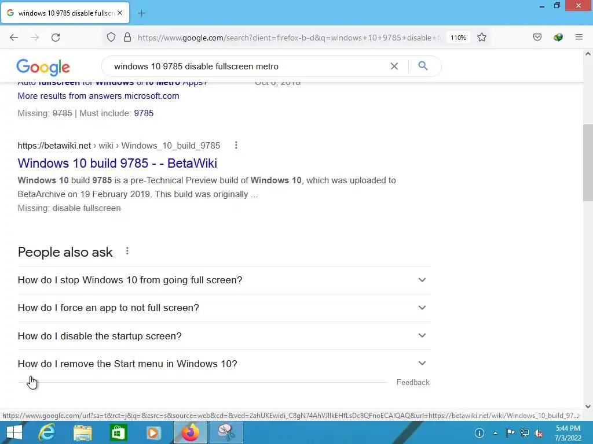Clear the Google search box
The image size is (593, 444).
tap(394, 66)
